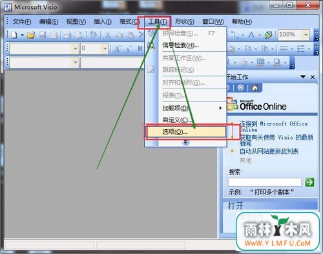Open the font name dropdown arrow

[75, 48]
